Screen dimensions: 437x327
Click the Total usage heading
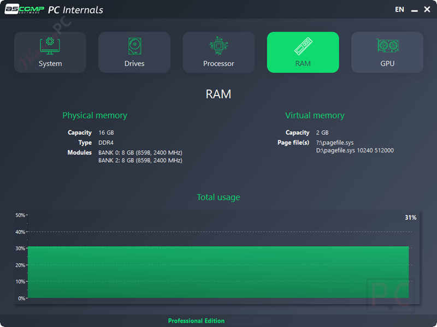click(218, 197)
